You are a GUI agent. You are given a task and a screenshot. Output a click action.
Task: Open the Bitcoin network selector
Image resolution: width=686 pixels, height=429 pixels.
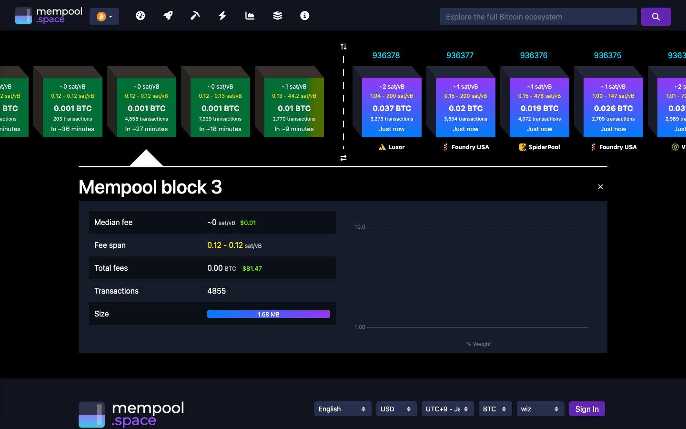104,16
